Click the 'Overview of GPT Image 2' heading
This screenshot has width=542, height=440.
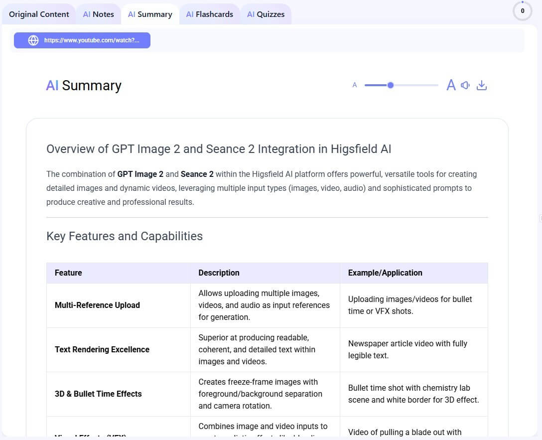coord(219,149)
